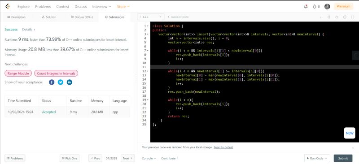Screen dimensions: 359x164
Task: Go to Next problem
Action: tap(128, 158)
